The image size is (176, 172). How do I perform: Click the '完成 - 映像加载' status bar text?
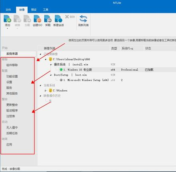tap(11, 169)
